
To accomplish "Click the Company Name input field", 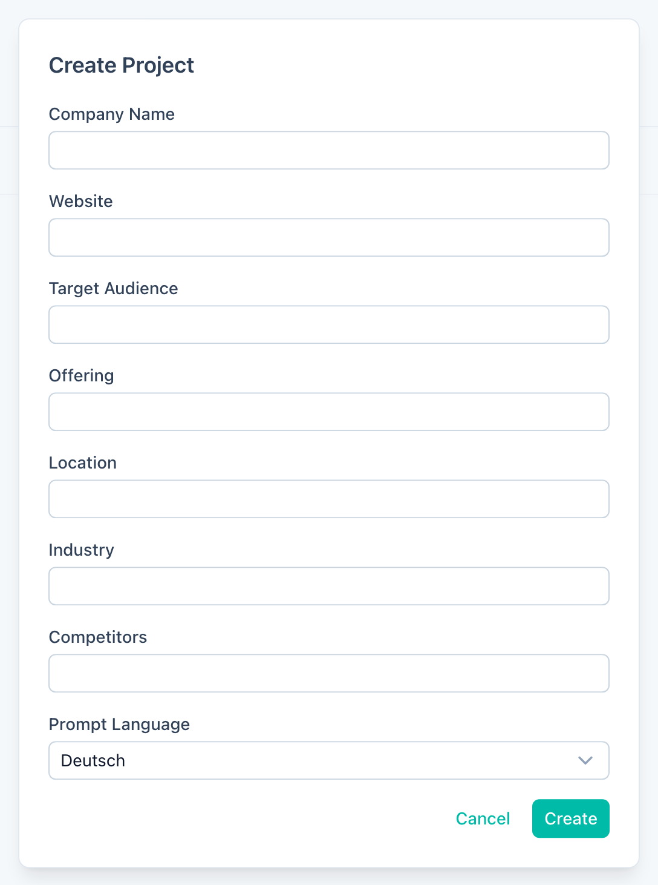I will click(329, 150).
